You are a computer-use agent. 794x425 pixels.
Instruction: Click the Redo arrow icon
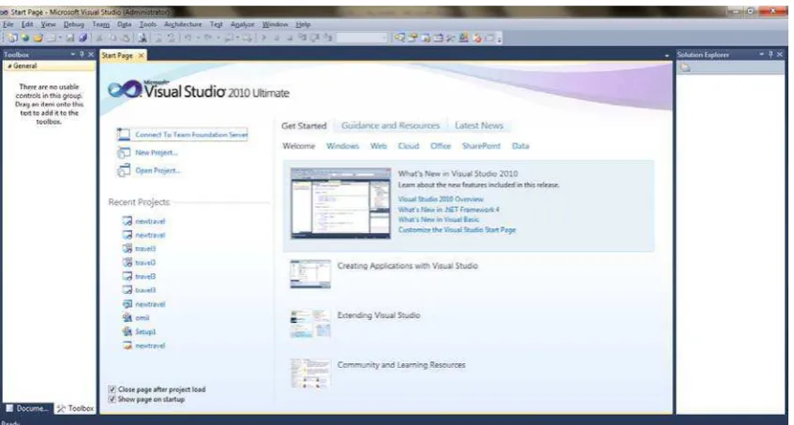point(208,38)
